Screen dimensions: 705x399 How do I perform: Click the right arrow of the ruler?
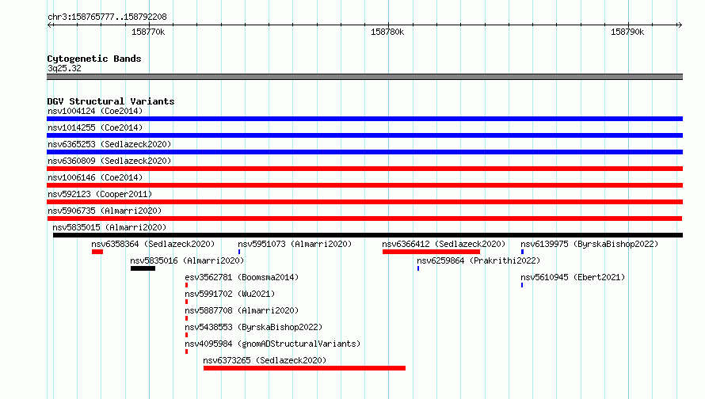680,25
